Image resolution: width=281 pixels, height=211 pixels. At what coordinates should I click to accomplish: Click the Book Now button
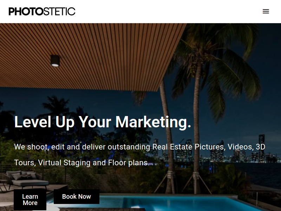pyautogui.click(x=77, y=197)
